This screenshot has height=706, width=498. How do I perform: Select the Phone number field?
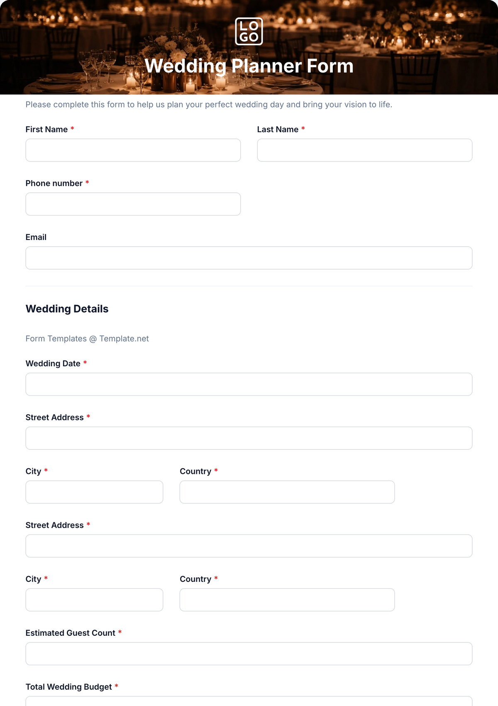[133, 204]
